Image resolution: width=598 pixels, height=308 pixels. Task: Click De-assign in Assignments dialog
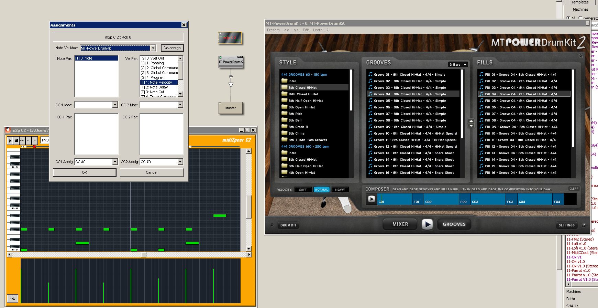172,48
